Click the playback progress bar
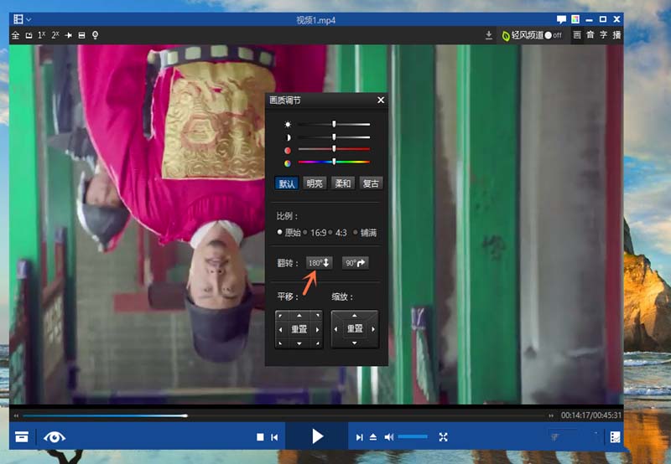 [283, 415]
